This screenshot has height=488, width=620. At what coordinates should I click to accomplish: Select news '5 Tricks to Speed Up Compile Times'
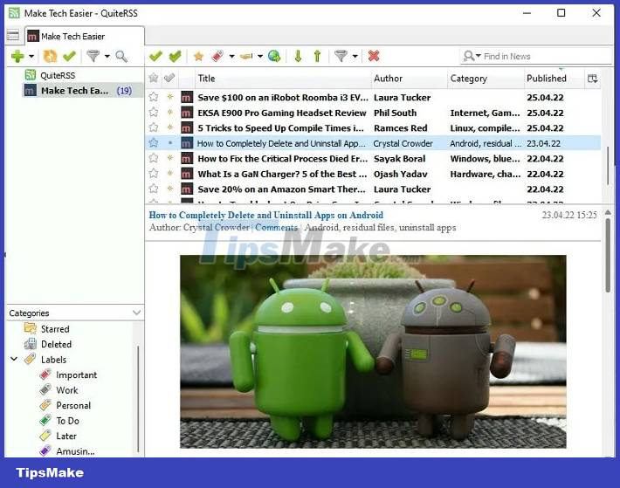point(280,128)
